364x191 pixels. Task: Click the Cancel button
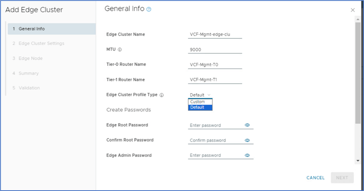click(x=315, y=178)
